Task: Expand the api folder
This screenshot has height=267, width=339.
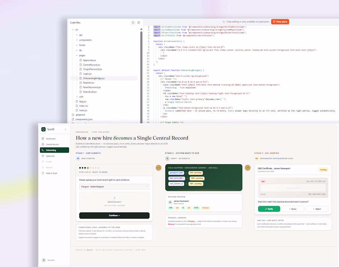Action: [x=77, y=35]
